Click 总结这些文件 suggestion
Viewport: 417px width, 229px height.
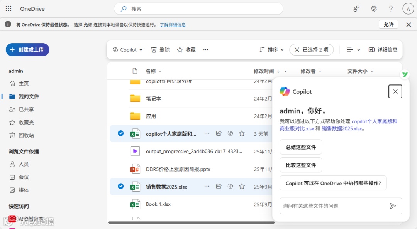(301, 147)
